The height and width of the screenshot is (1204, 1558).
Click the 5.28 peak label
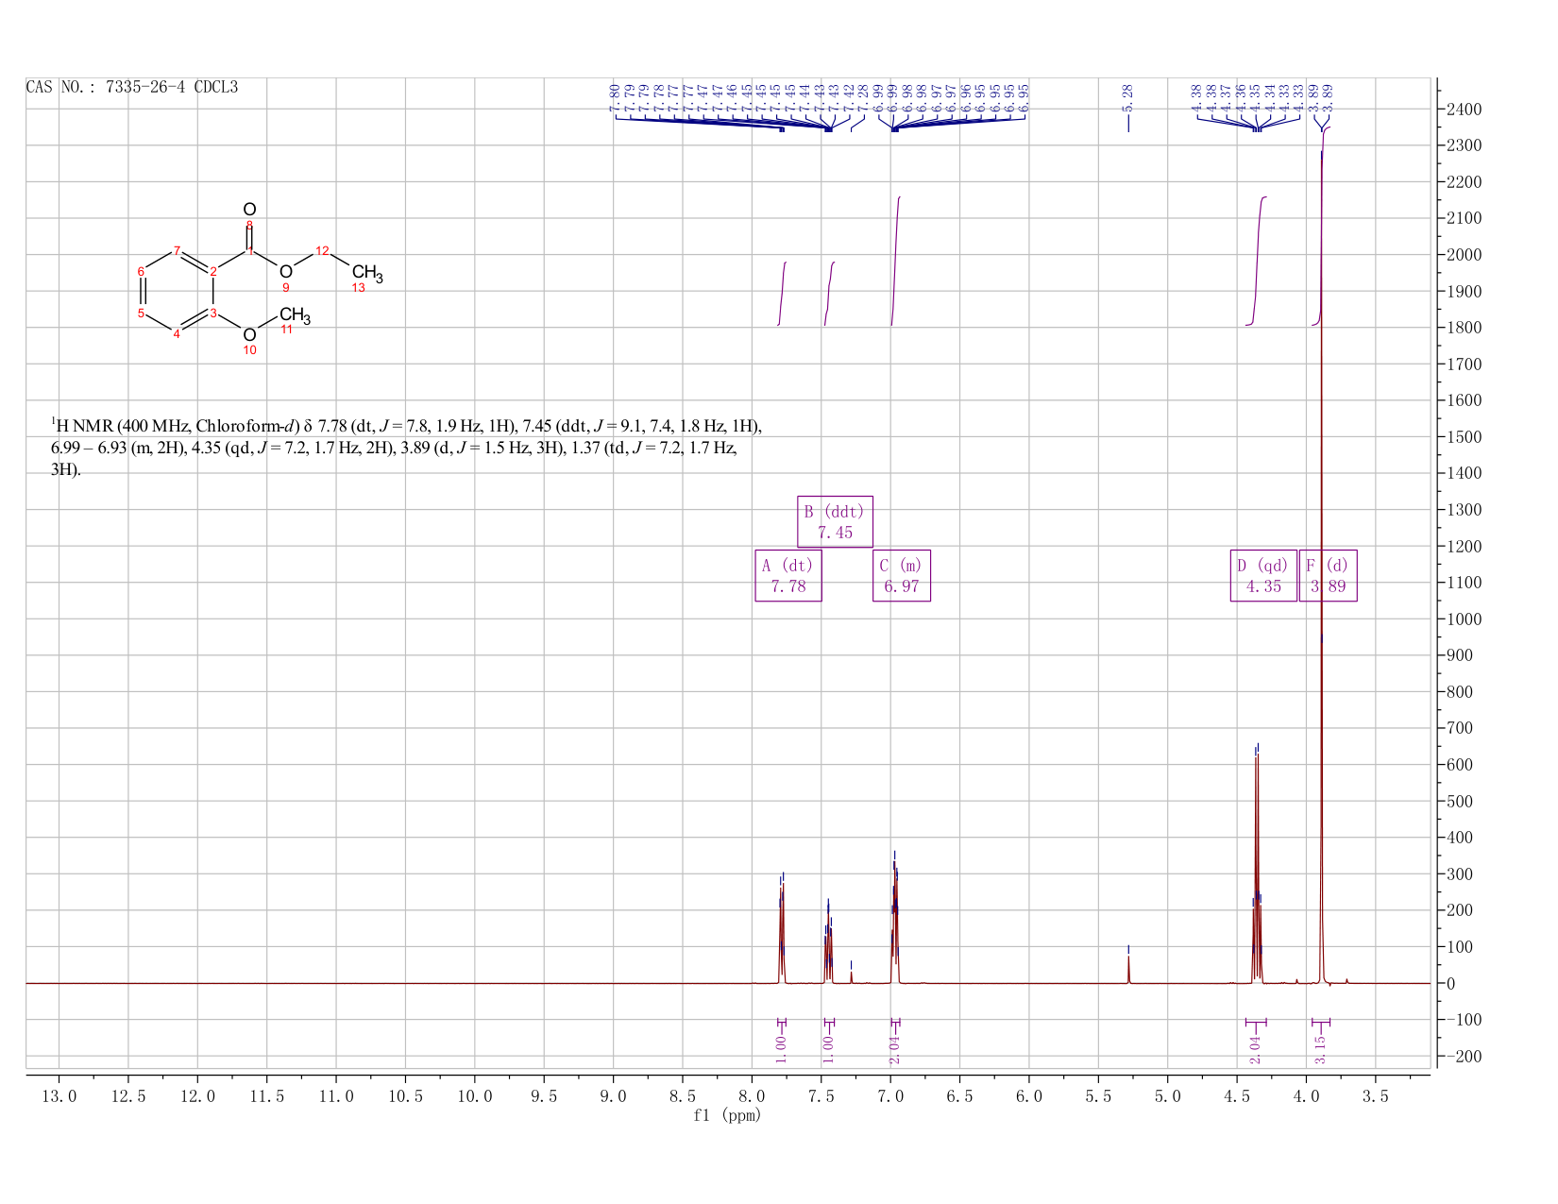tap(1127, 94)
